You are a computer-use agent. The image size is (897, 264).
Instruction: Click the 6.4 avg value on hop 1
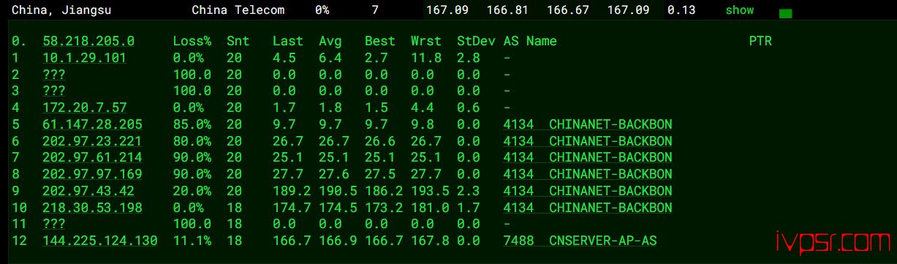330,58
